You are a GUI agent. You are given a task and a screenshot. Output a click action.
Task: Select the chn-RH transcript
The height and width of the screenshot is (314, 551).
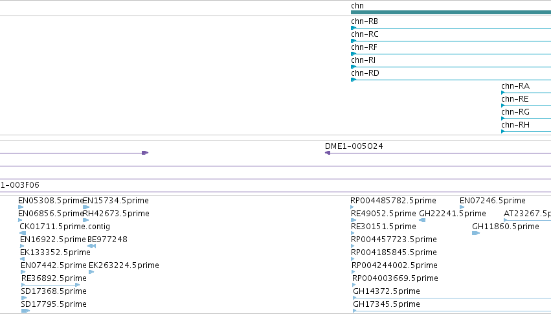[515, 125]
